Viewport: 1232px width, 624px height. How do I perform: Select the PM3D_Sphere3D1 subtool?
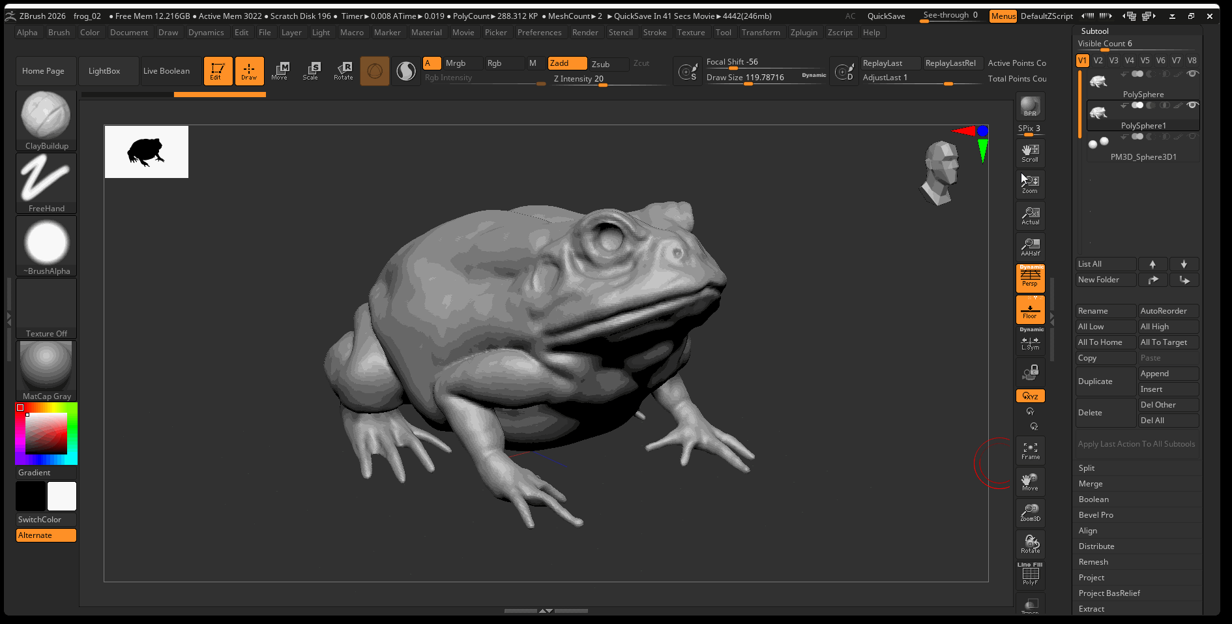point(1143,156)
